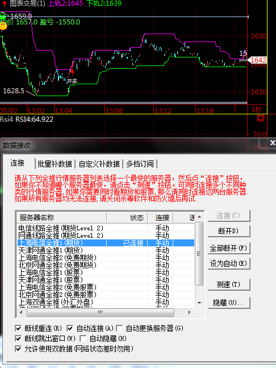This screenshot has width=276, height=368.
Task: Select 电信线路全推(期货Level 2) server
Action: click(x=106, y=228)
